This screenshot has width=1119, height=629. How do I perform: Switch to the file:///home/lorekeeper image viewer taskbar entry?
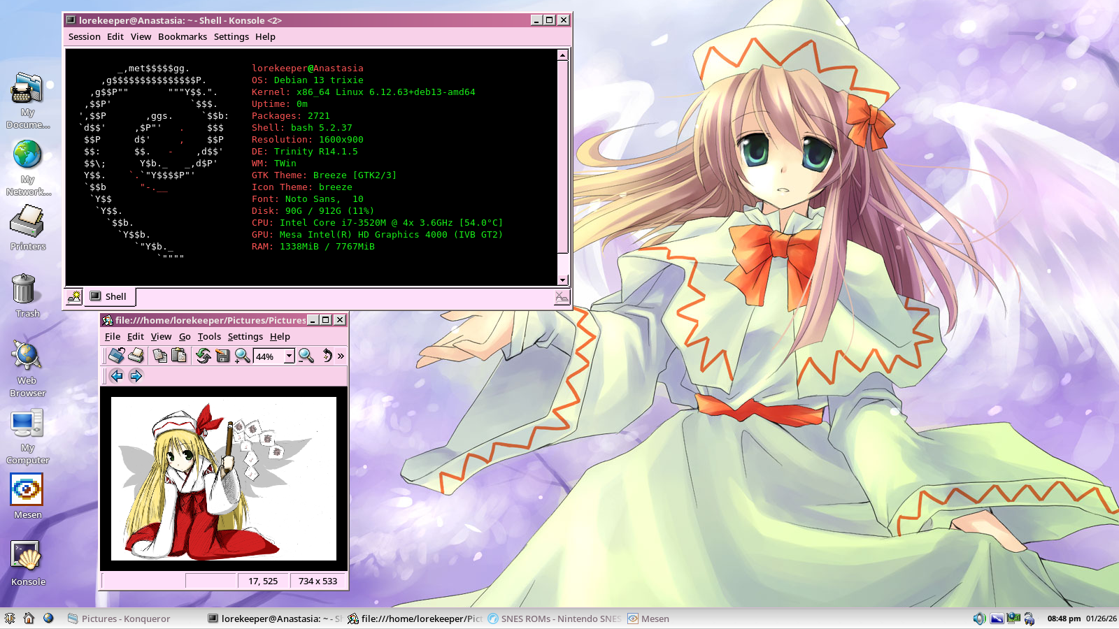tap(415, 619)
